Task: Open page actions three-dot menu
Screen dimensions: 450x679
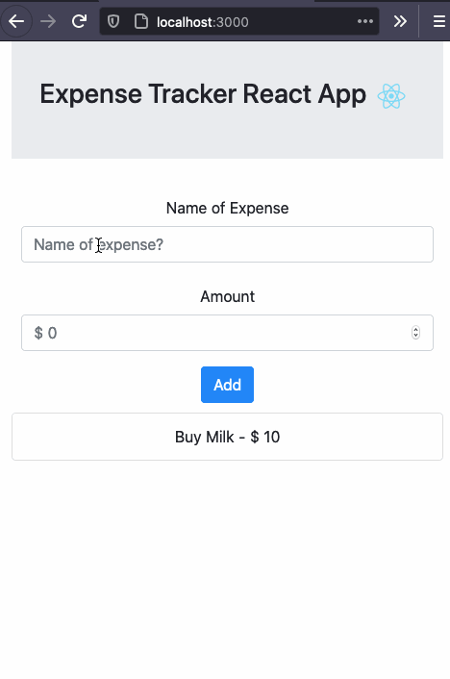Action: pyautogui.click(x=365, y=21)
